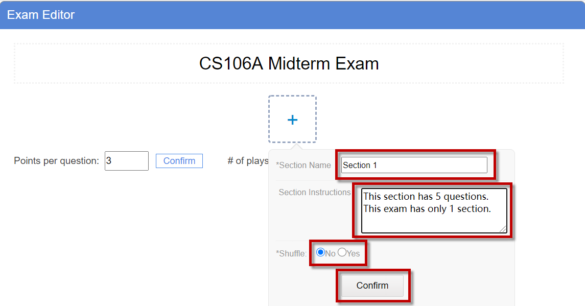Viewport: 585px width, 306px height.
Task: Confirm the new section in the popup
Action: coord(372,286)
